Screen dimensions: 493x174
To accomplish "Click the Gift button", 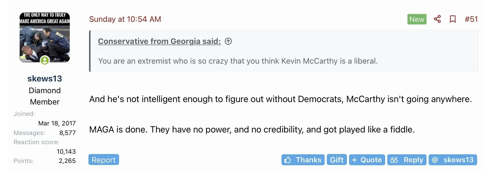I will [x=336, y=160].
